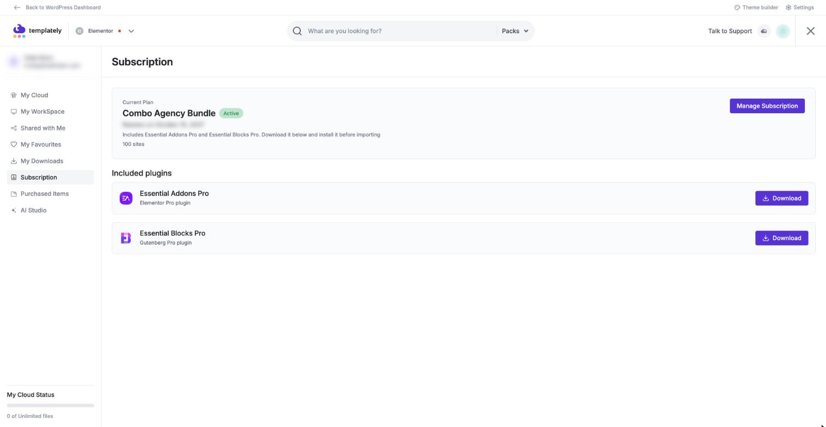Screen dimensions: 826x427
Task: Open Purchased Items
Action: (x=51, y=194)
